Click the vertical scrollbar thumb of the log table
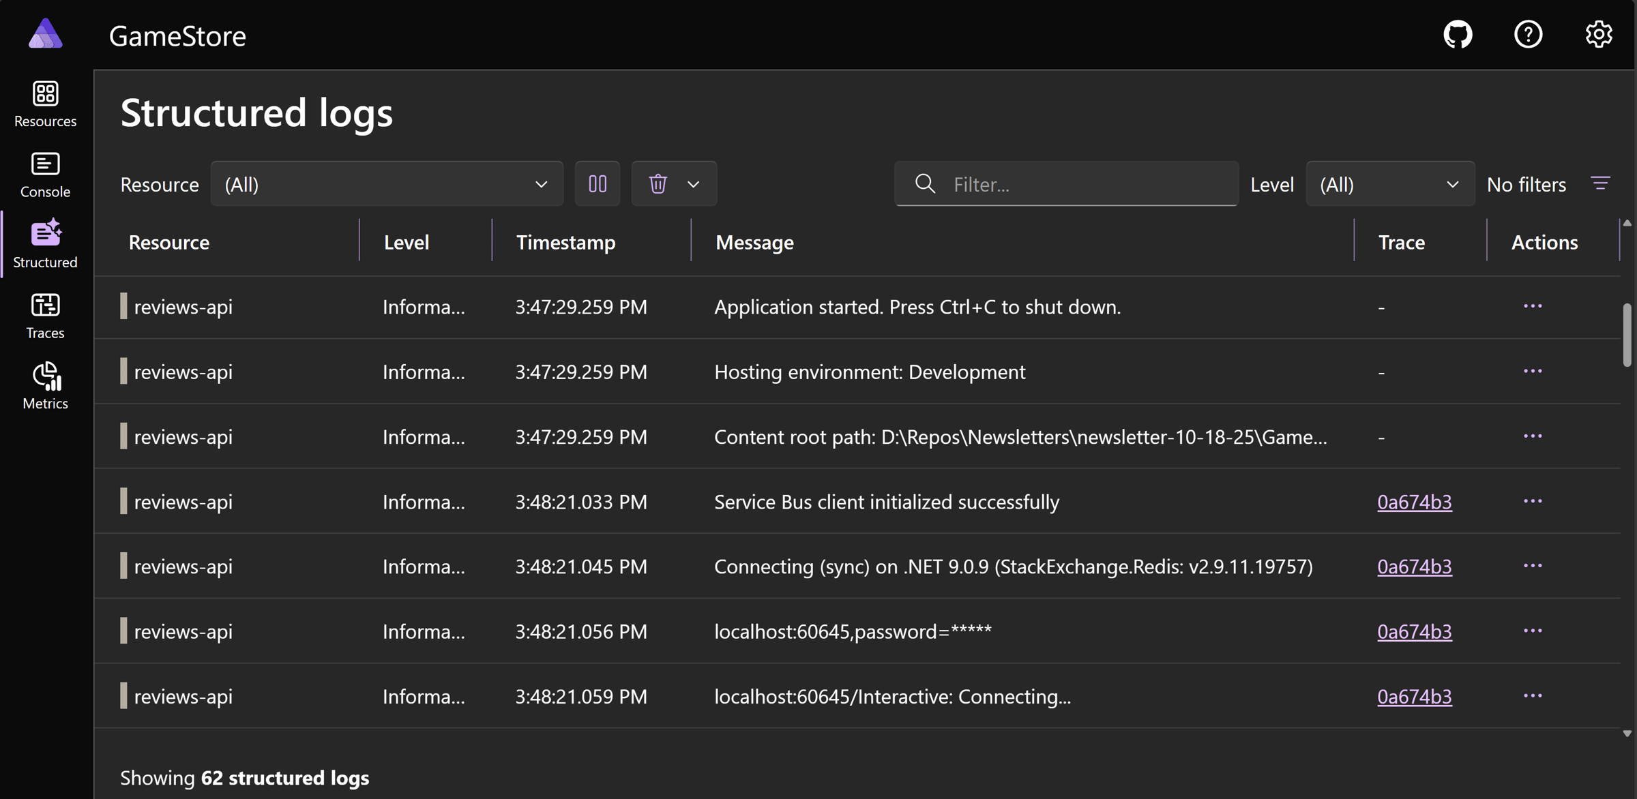Screen dimensions: 1637x799 (x=1627, y=335)
